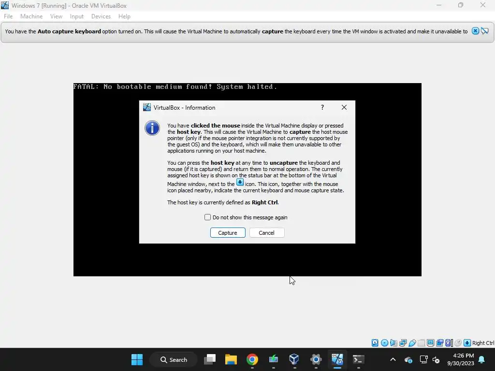Click the audio indicator icon in status bar
Image resolution: width=495 pixels, height=371 pixels.
[x=393, y=343]
